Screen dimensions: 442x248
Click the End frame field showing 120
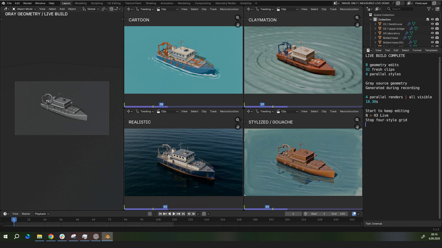coord(338,214)
